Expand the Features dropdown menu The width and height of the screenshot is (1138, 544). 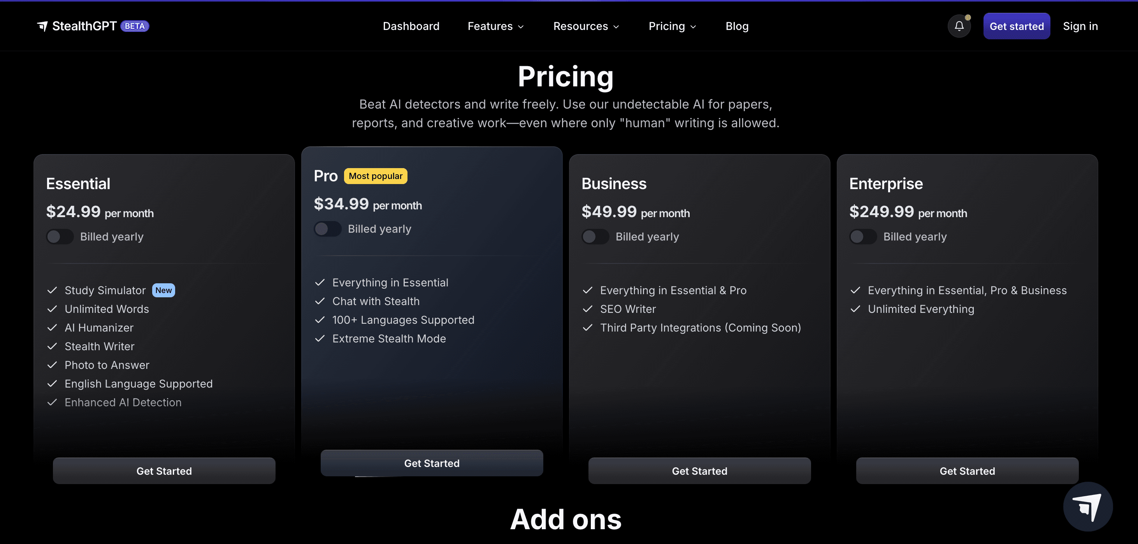496,26
